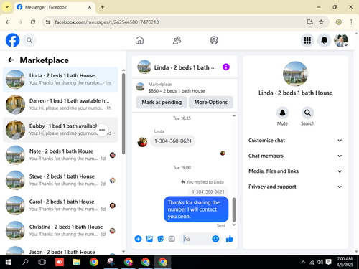Open the purple conversation info icon
This screenshot has width=359, height=269.
click(x=226, y=67)
